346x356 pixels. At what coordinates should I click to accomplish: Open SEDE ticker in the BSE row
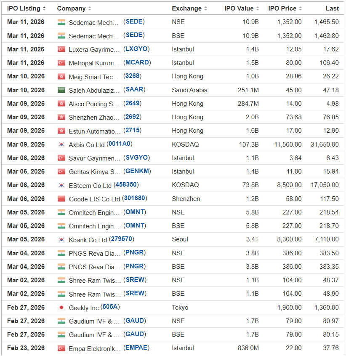pyautogui.click(x=134, y=35)
